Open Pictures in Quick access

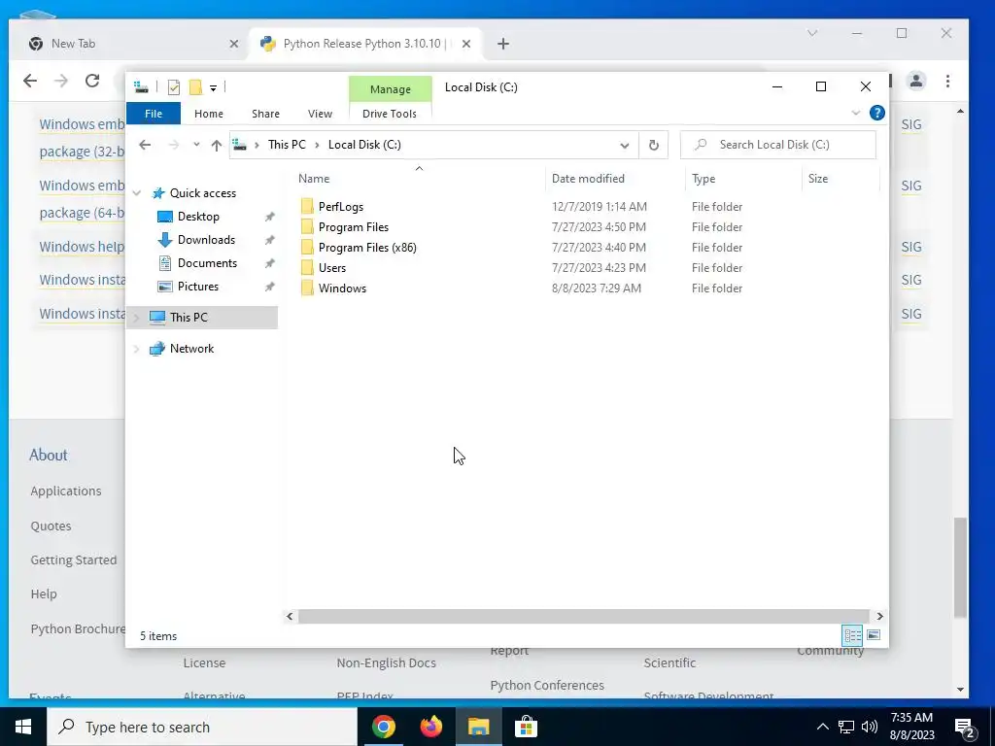point(198,287)
